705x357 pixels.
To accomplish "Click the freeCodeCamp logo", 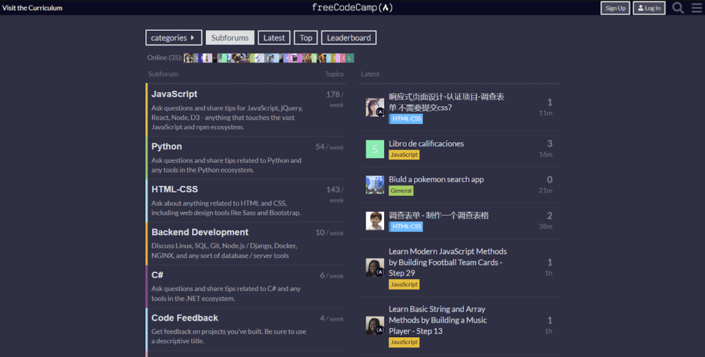I will click(x=352, y=8).
